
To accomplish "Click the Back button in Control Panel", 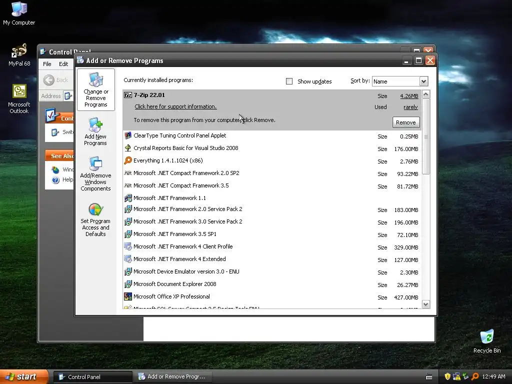I will pos(56,80).
